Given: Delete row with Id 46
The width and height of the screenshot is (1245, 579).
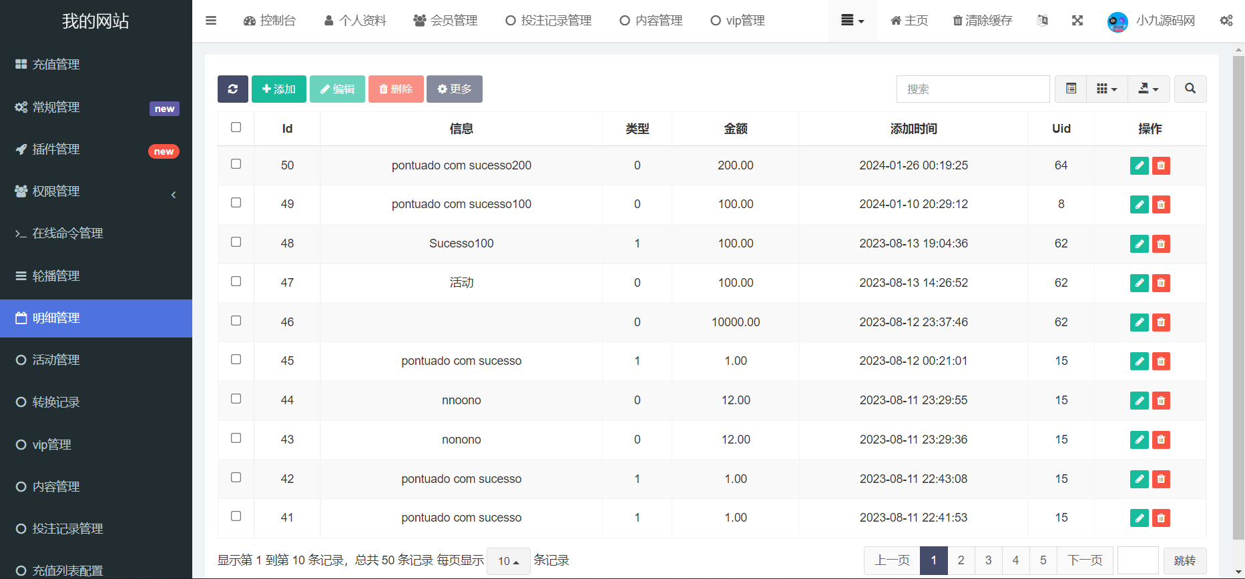Looking at the screenshot, I should point(1162,322).
